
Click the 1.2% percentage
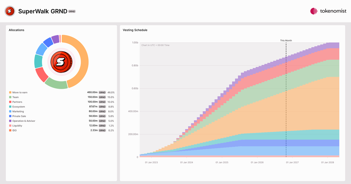[x=111, y=126]
